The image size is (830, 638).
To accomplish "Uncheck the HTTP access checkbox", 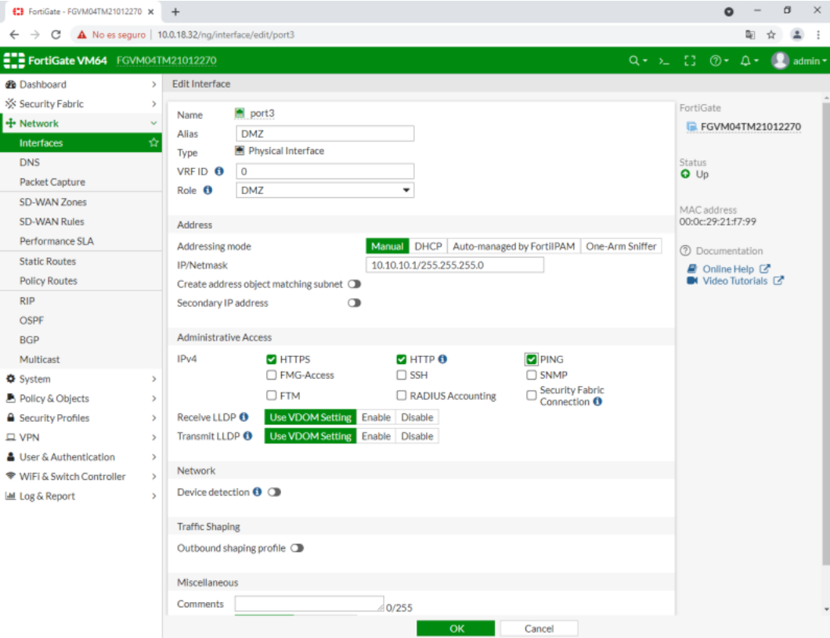I will tap(401, 359).
